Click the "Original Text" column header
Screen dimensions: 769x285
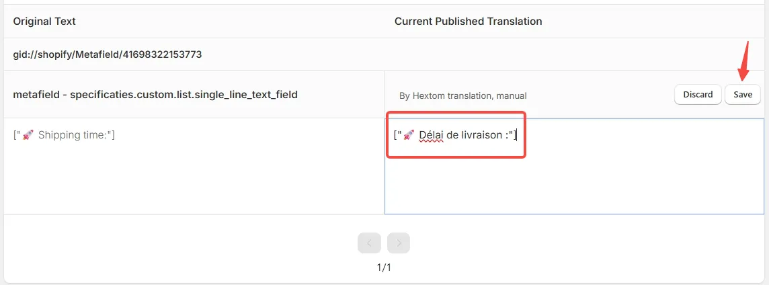click(44, 21)
